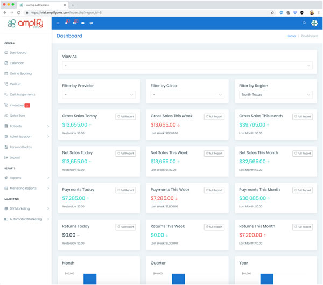Click the blue bar in the Quarter chart
This screenshot has height=285, width=323.
(x=178, y=279)
